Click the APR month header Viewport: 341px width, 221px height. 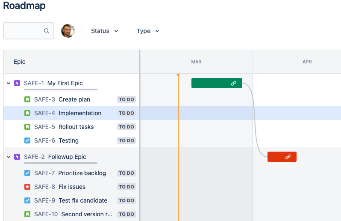(307, 62)
